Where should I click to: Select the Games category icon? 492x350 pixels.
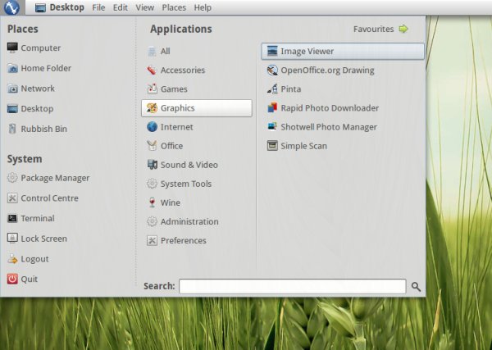(x=152, y=89)
